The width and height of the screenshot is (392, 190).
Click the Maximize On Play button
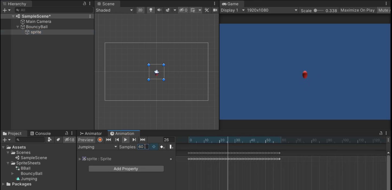click(x=357, y=10)
